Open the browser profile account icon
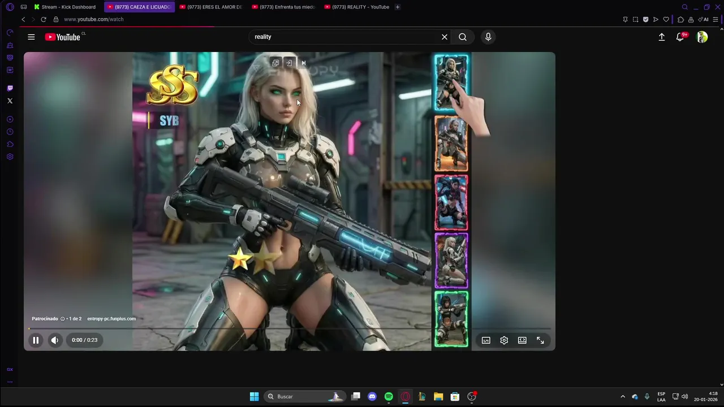 (691, 19)
